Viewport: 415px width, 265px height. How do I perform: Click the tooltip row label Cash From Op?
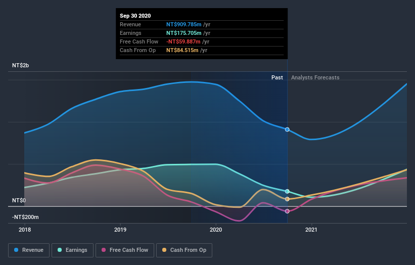(137, 50)
